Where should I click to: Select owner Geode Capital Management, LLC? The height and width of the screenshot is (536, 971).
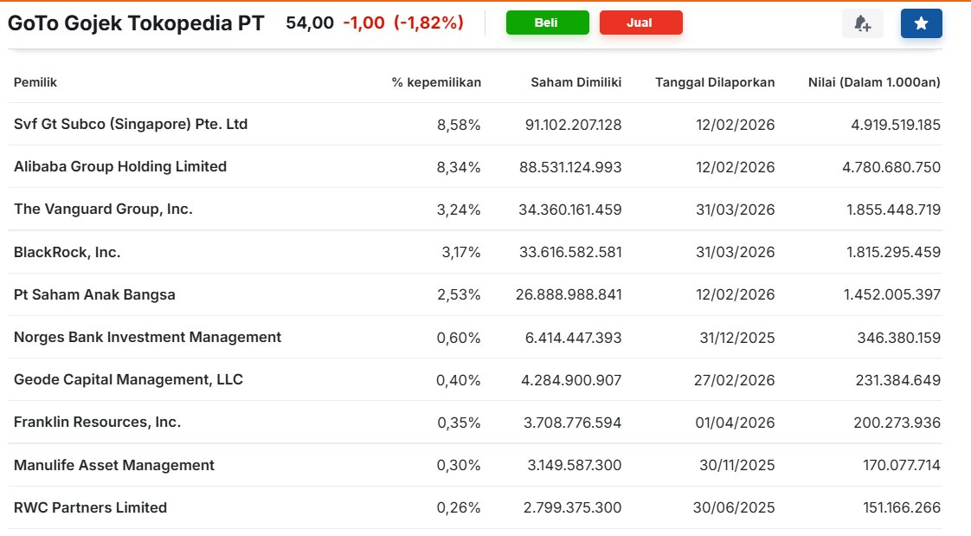point(128,379)
